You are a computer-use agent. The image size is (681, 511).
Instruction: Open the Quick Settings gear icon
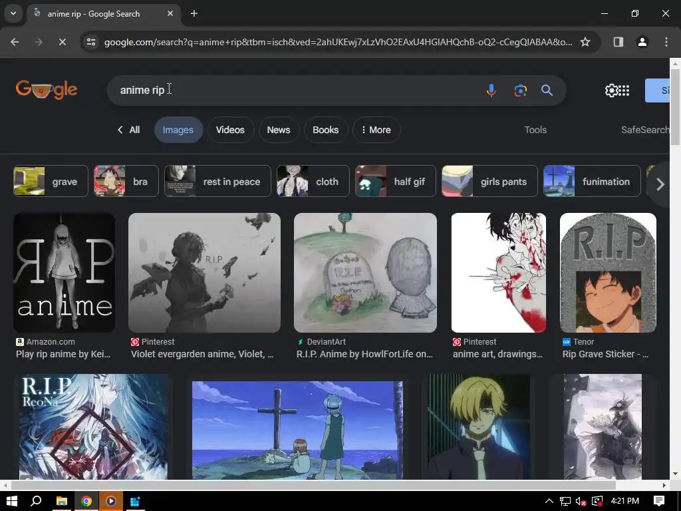pos(612,90)
